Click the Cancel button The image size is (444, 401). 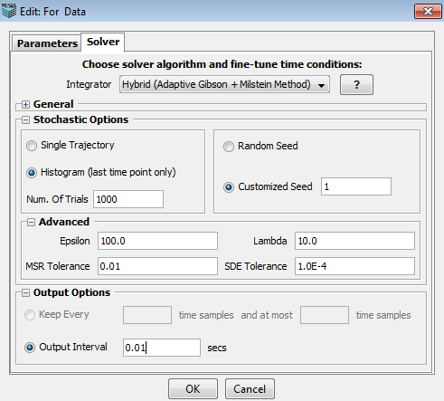250,389
